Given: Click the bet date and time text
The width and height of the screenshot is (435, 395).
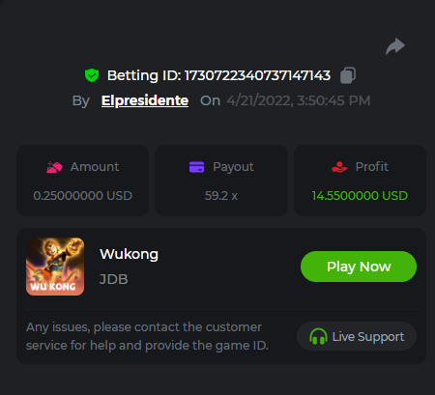Looking at the screenshot, I should (299, 100).
